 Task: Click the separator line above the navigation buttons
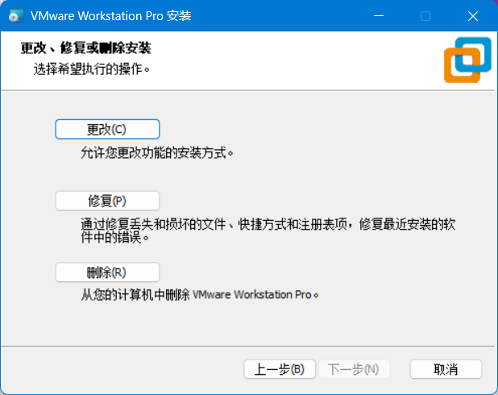point(249,345)
